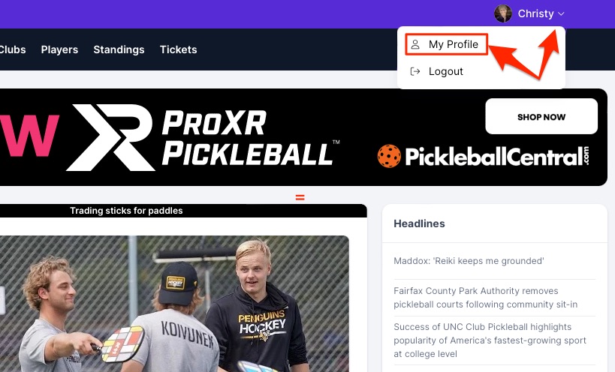615x372 pixels.
Task: Click Christy's profile avatar photo
Action: click(503, 13)
